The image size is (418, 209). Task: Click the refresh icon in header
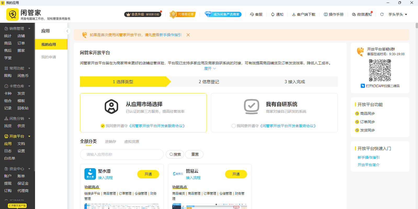382,14
